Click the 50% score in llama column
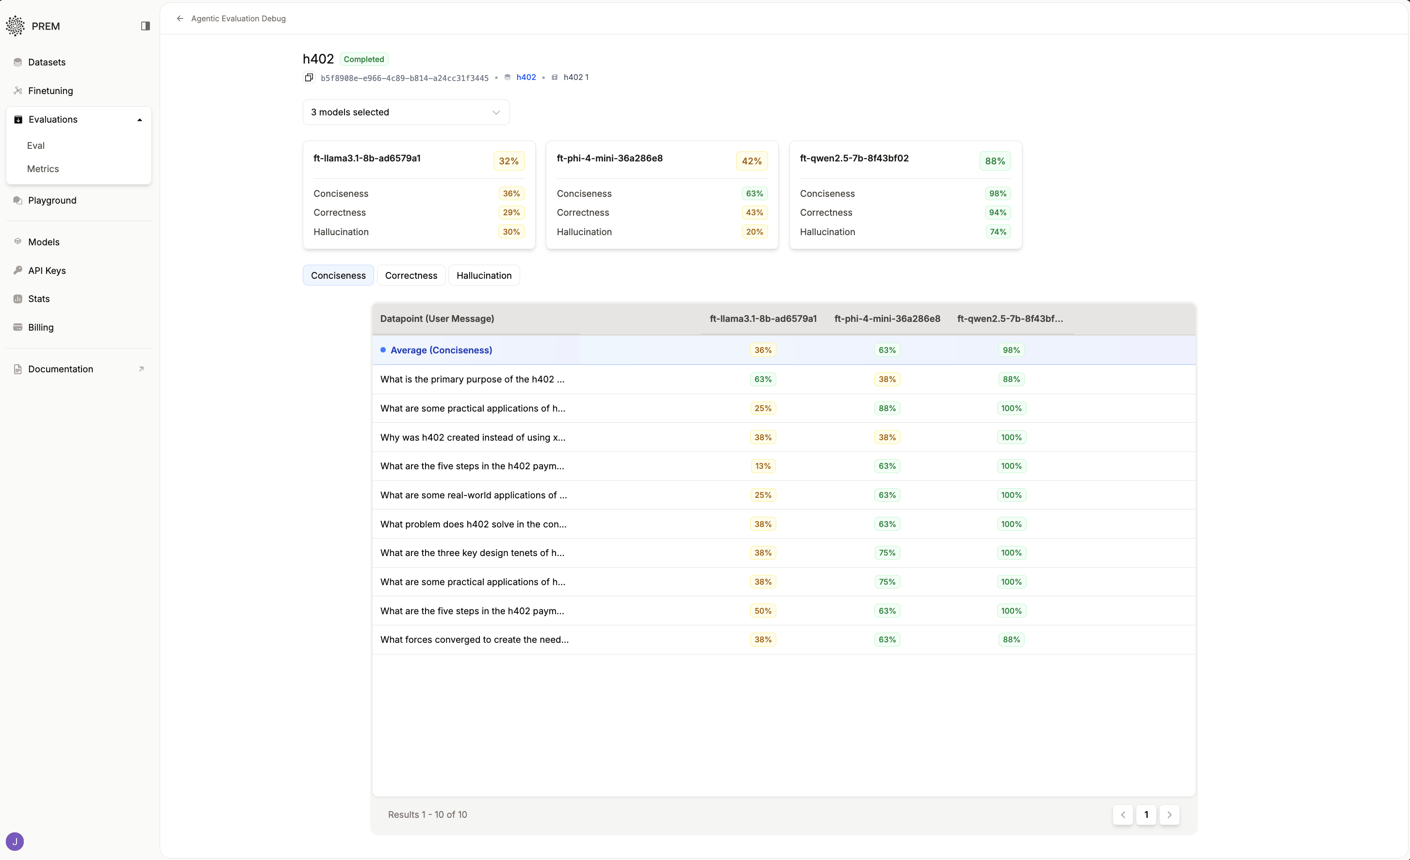 [x=763, y=611]
